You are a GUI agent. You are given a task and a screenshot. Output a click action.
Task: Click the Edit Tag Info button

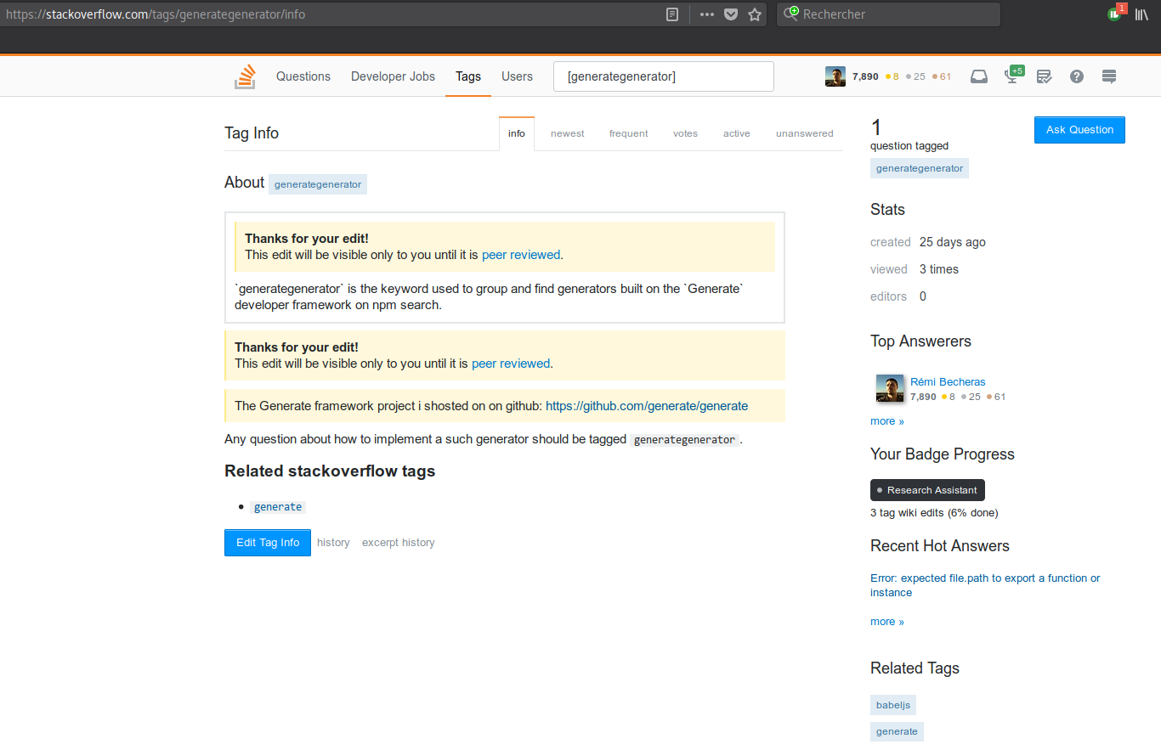coord(268,543)
